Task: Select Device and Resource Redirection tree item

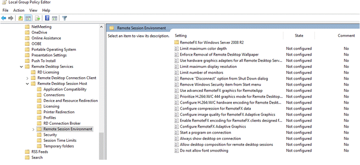Action: [x=71, y=101]
